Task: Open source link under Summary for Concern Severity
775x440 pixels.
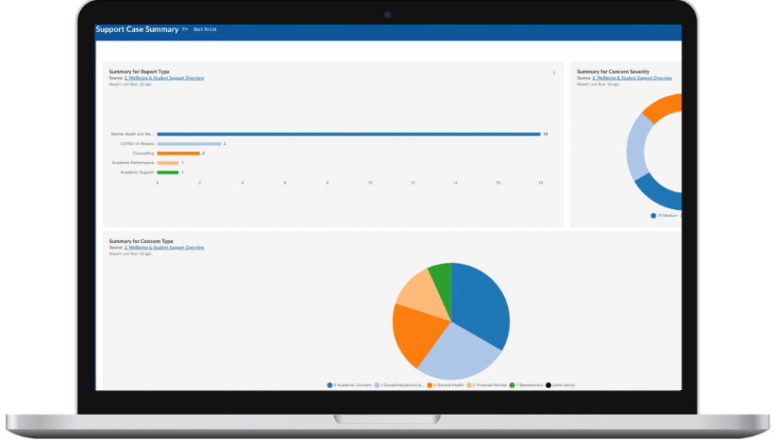Action: point(632,77)
